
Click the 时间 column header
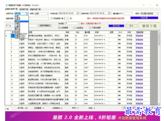click(x=101, y=32)
